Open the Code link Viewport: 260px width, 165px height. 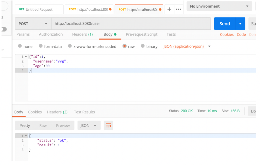241,35
